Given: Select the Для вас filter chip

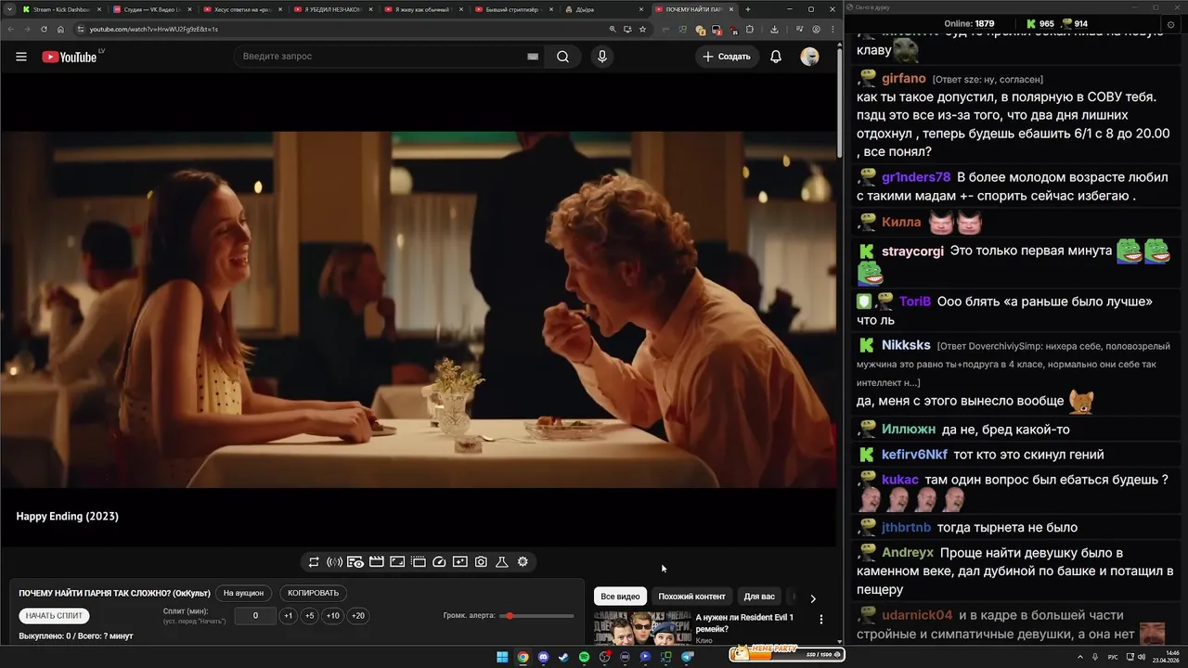Looking at the screenshot, I should tap(759, 597).
